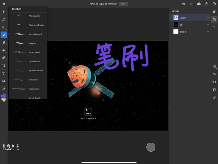Select the Type tool
Viewport: 218px width, 164px height.
[4, 73]
